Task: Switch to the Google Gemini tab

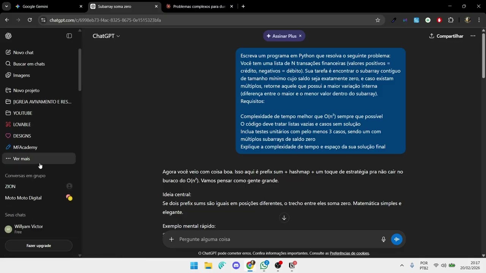Action: (x=45, y=6)
